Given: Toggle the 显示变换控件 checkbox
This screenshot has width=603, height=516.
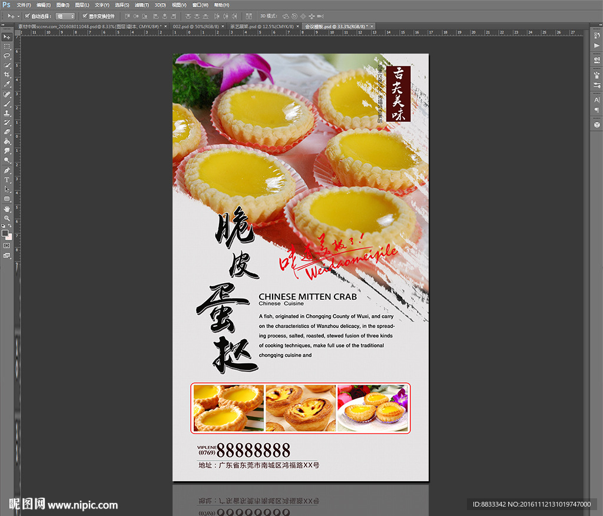Looking at the screenshot, I should (85, 16).
